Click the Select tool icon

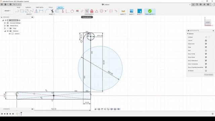tap(139, 11)
